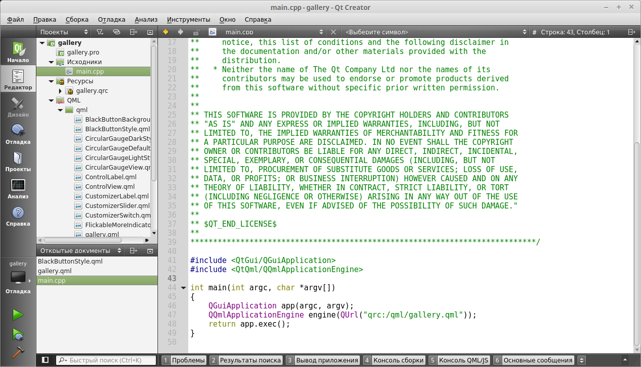Select ControlView.qml in project tree
Image resolution: width=641 pixels, height=367 pixels.
click(x=110, y=187)
